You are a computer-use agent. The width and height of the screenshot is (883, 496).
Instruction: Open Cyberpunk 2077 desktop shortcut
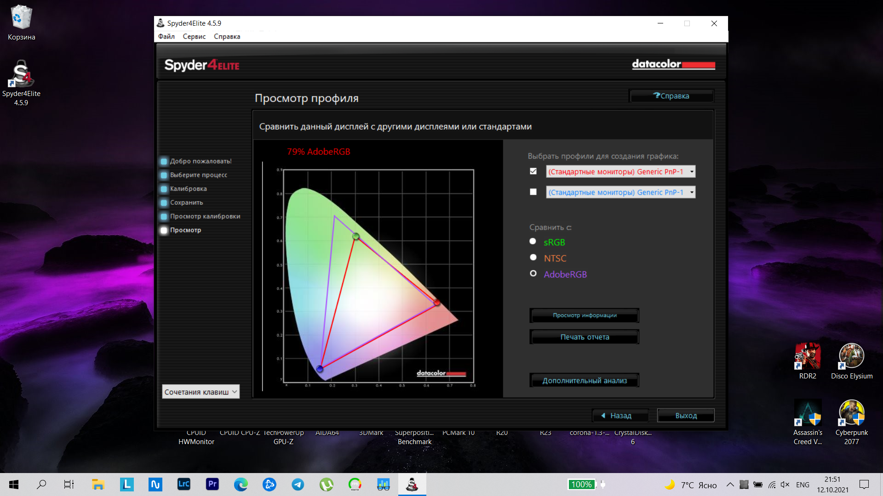point(852,422)
